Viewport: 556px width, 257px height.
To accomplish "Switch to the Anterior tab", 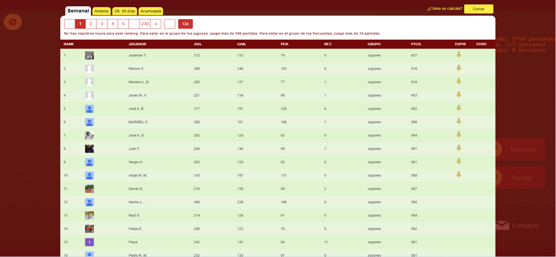I will tap(102, 11).
